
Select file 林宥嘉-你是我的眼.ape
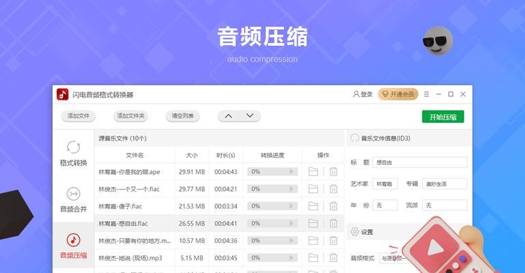[129, 172]
